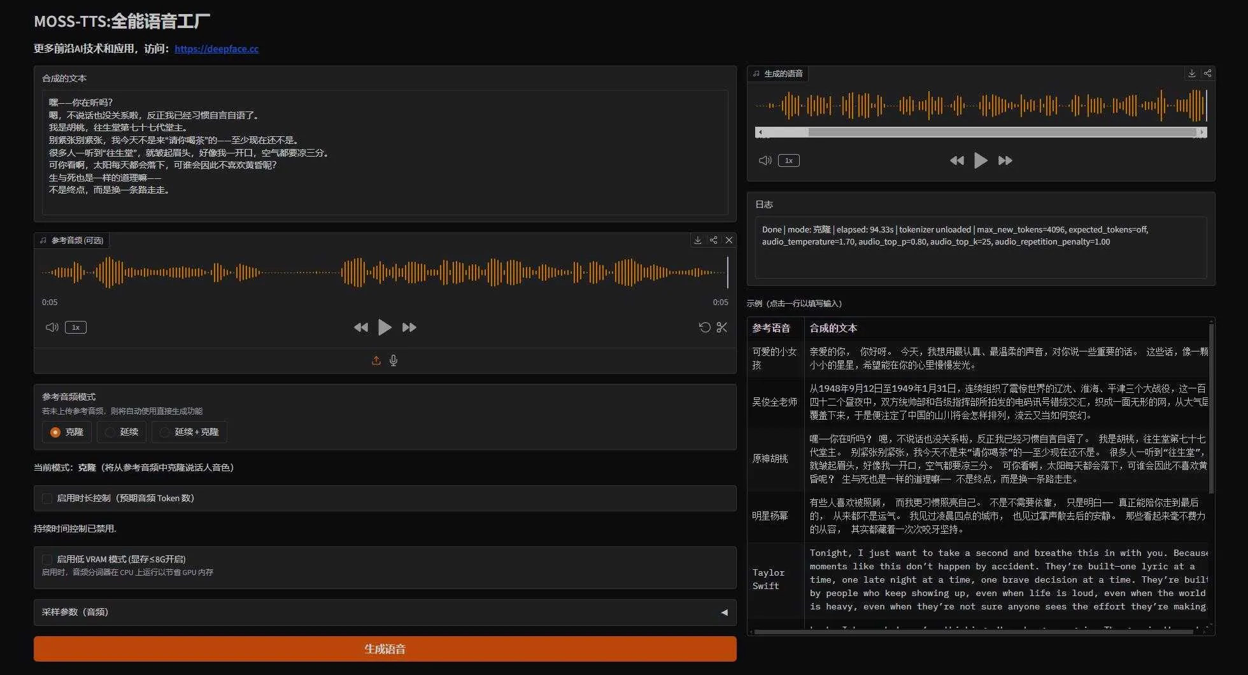Click the undo reset icon in reference audio
Viewport: 1248px width, 675px height.
pyautogui.click(x=704, y=327)
